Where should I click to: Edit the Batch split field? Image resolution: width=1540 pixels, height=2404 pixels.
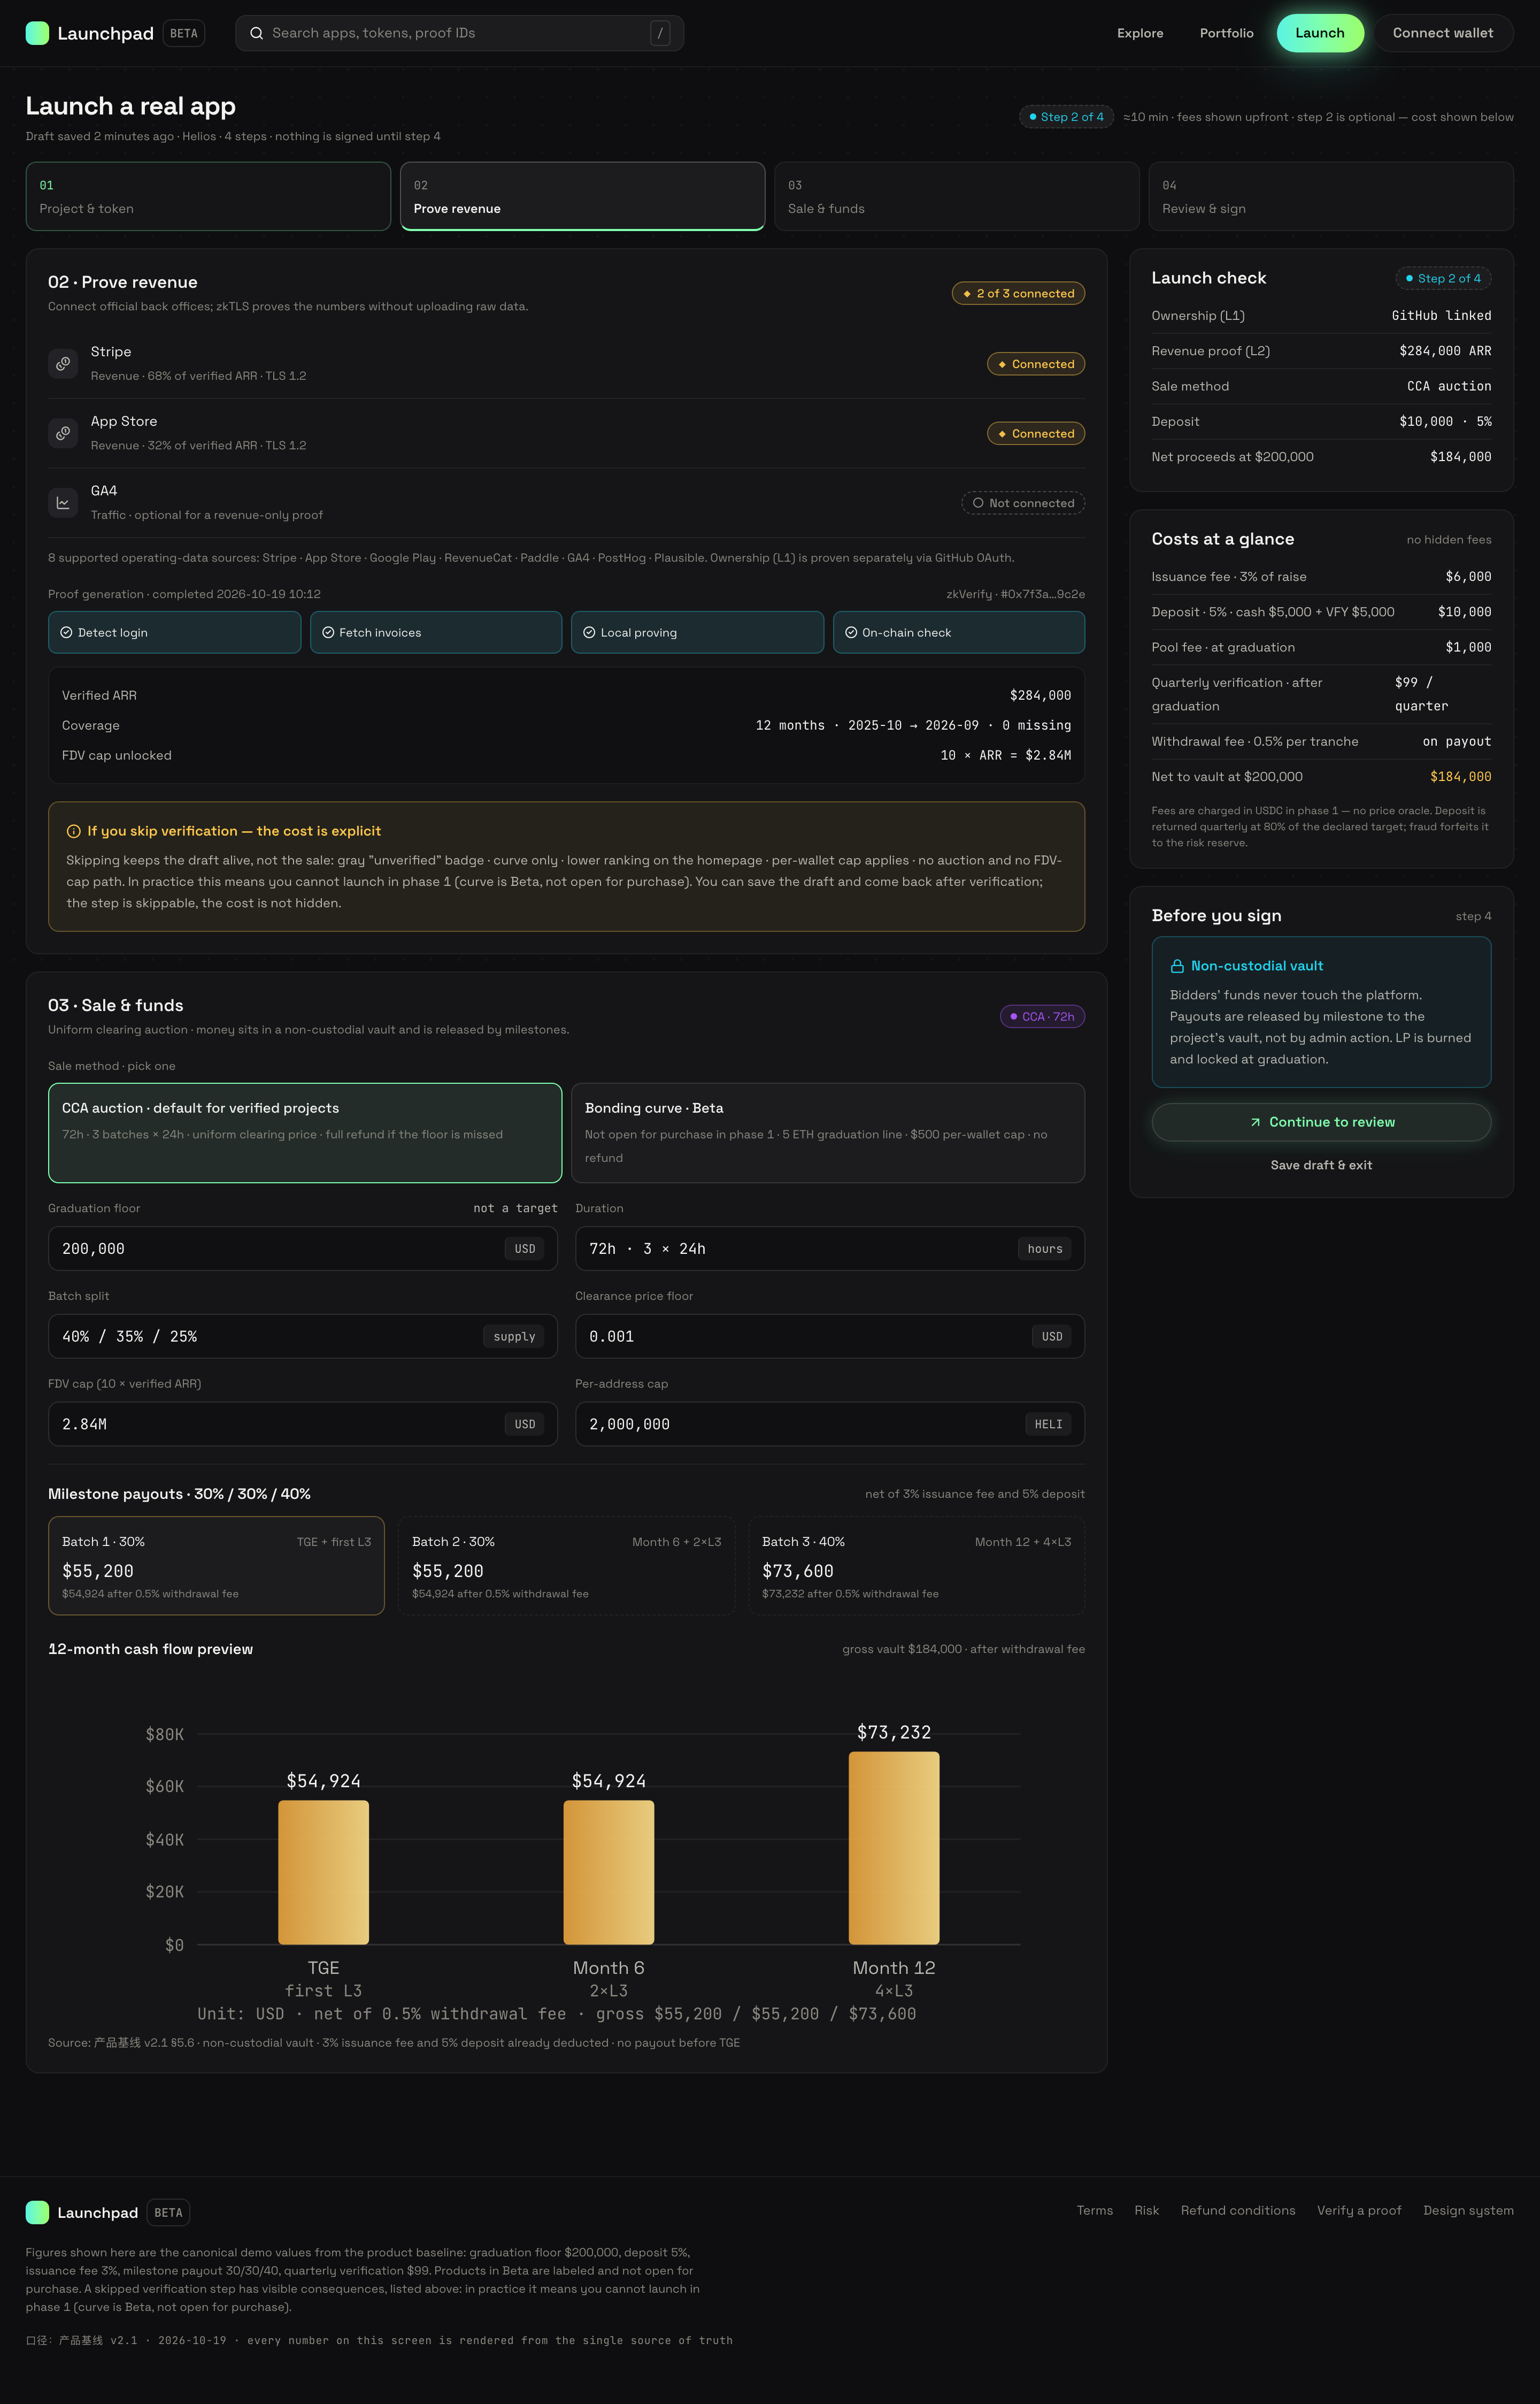(303, 1337)
